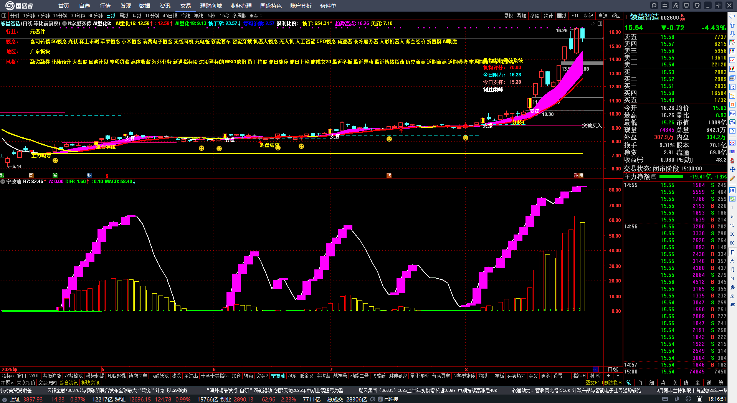Click the chess rook icon in status bar
This screenshot has width=737, height=403.
pos(699,399)
